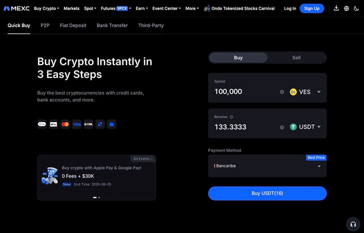Go to Markets page
364x233 pixels.
71,9
